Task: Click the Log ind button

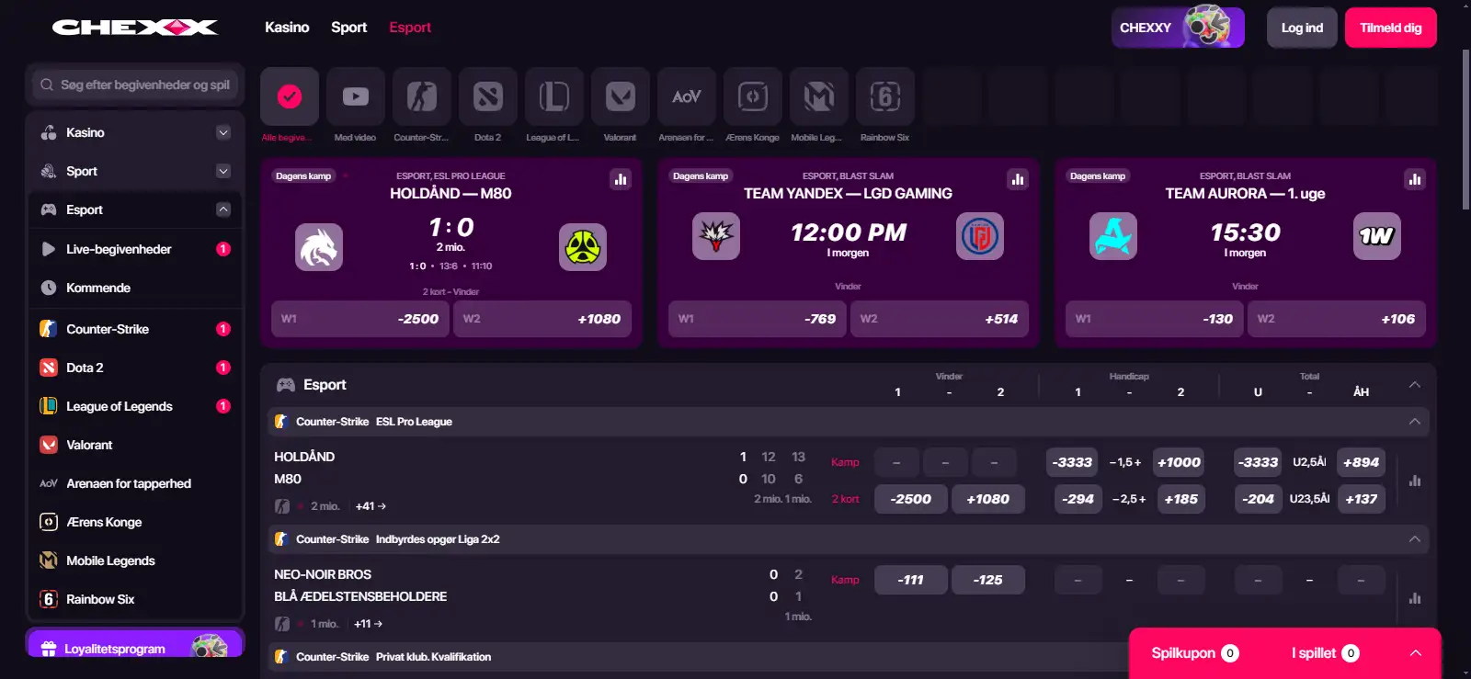Action: coord(1302,28)
